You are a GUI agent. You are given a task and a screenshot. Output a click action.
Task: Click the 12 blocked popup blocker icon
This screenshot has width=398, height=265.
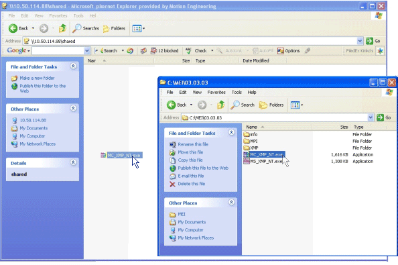pos(164,51)
